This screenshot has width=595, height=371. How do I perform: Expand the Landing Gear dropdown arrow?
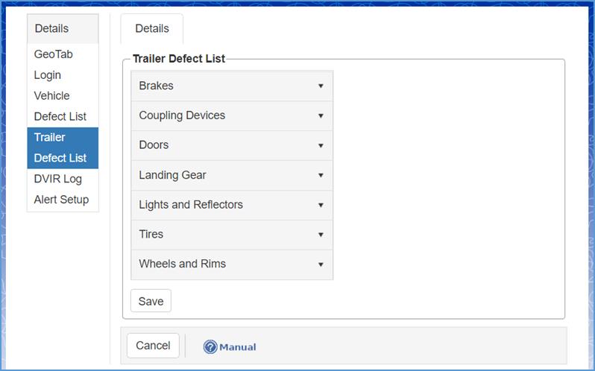coord(321,175)
